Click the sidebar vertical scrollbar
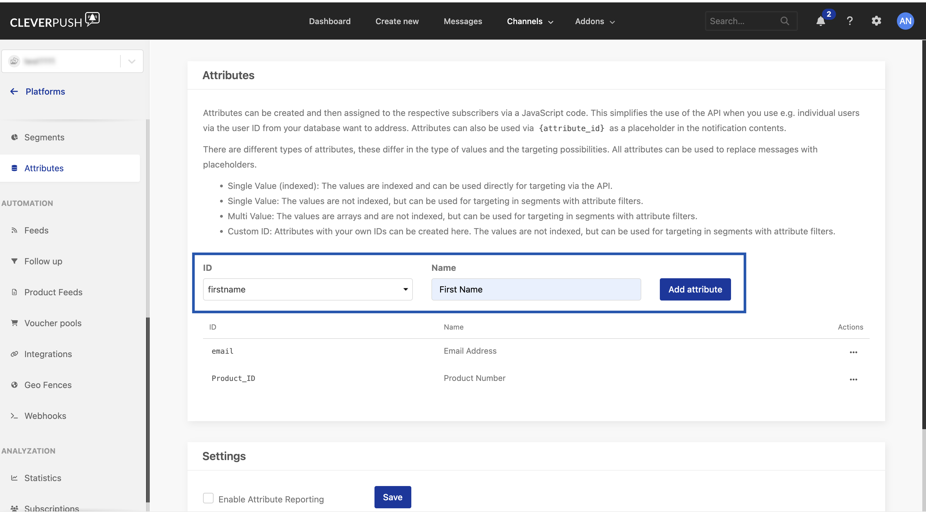Image resolution: width=926 pixels, height=512 pixels. [x=148, y=409]
